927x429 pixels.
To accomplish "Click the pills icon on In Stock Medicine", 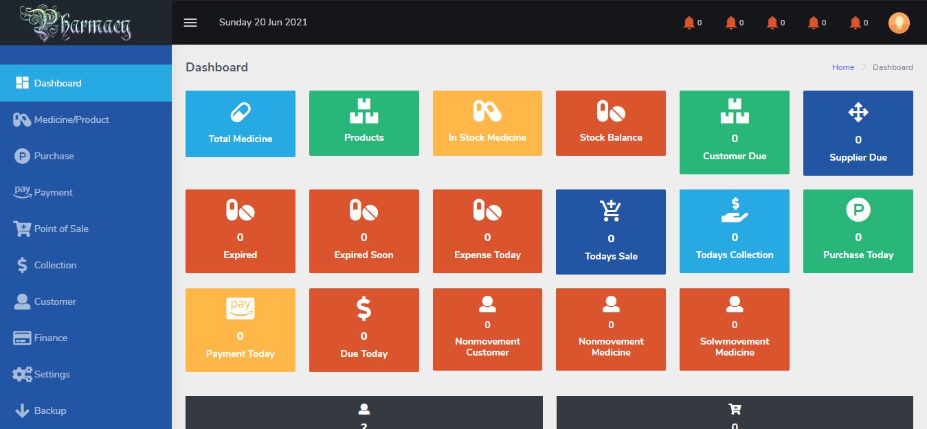I will 487,111.
